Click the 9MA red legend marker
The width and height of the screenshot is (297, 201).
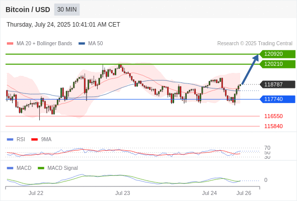pyautogui.click(x=34, y=140)
